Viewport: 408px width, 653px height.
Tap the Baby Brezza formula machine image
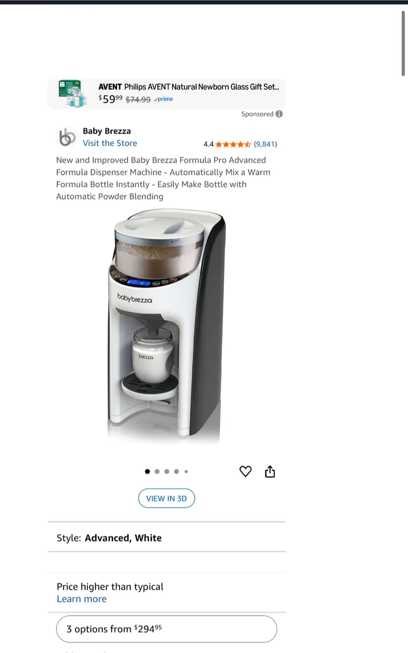click(x=166, y=326)
